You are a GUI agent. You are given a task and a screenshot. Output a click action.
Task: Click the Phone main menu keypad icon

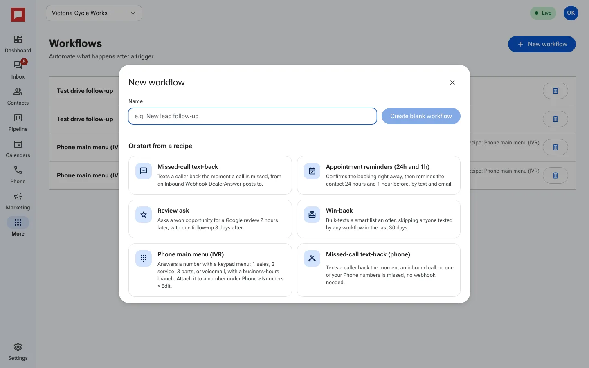pyautogui.click(x=144, y=258)
